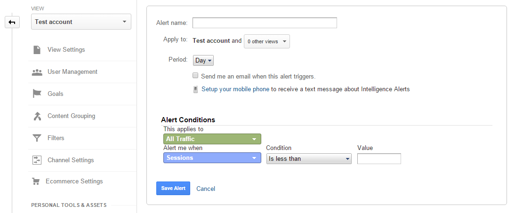515x213 pixels.
Task: Open Ecommerce Settings cart icon
Action: click(x=36, y=181)
